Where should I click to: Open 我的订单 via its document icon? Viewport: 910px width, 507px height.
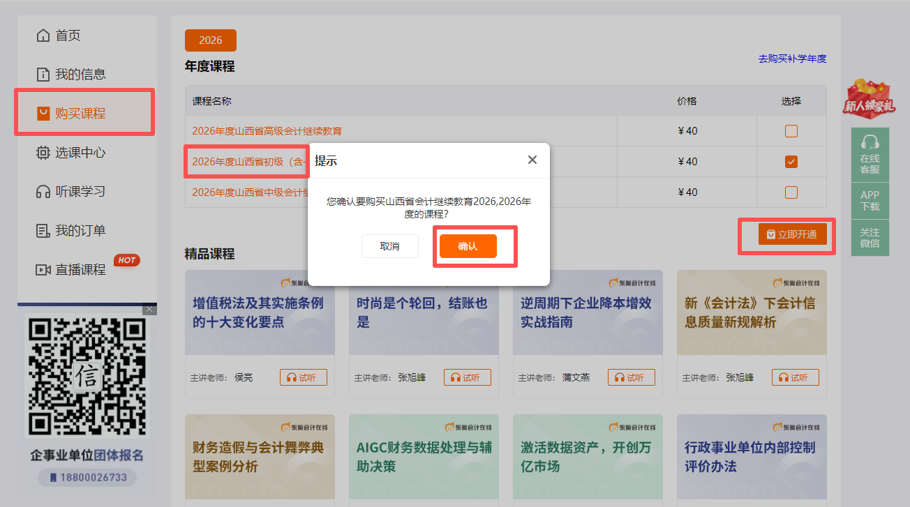point(43,230)
